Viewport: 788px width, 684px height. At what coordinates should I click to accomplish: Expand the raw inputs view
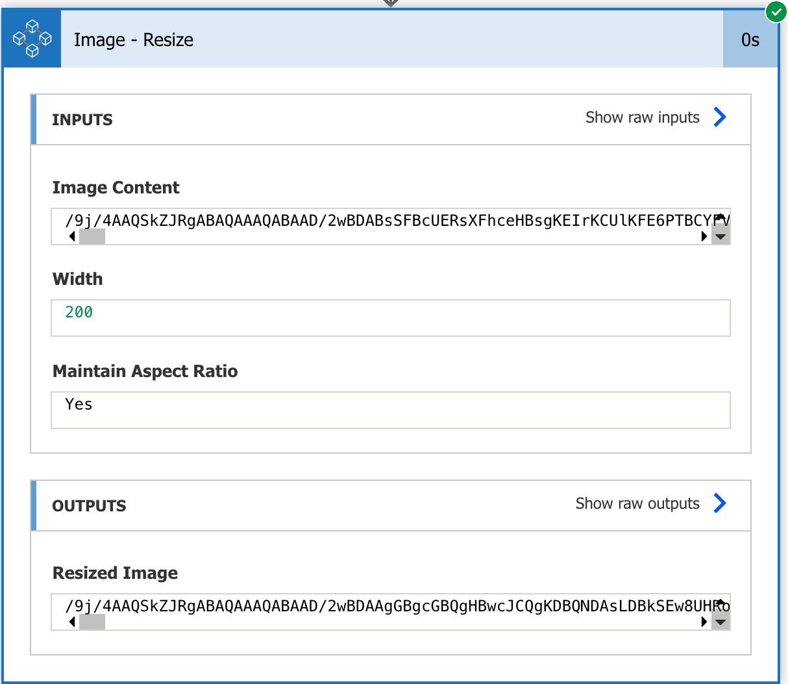click(642, 117)
